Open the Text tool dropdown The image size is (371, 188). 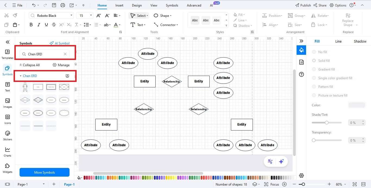click(x=145, y=25)
